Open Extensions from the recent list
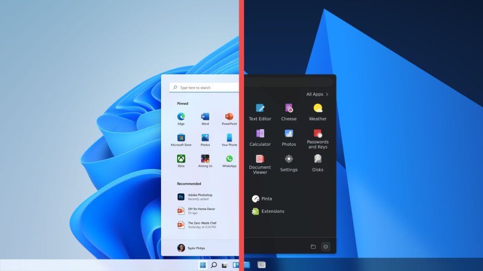The width and height of the screenshot is (483, 271). coord(268,211)
